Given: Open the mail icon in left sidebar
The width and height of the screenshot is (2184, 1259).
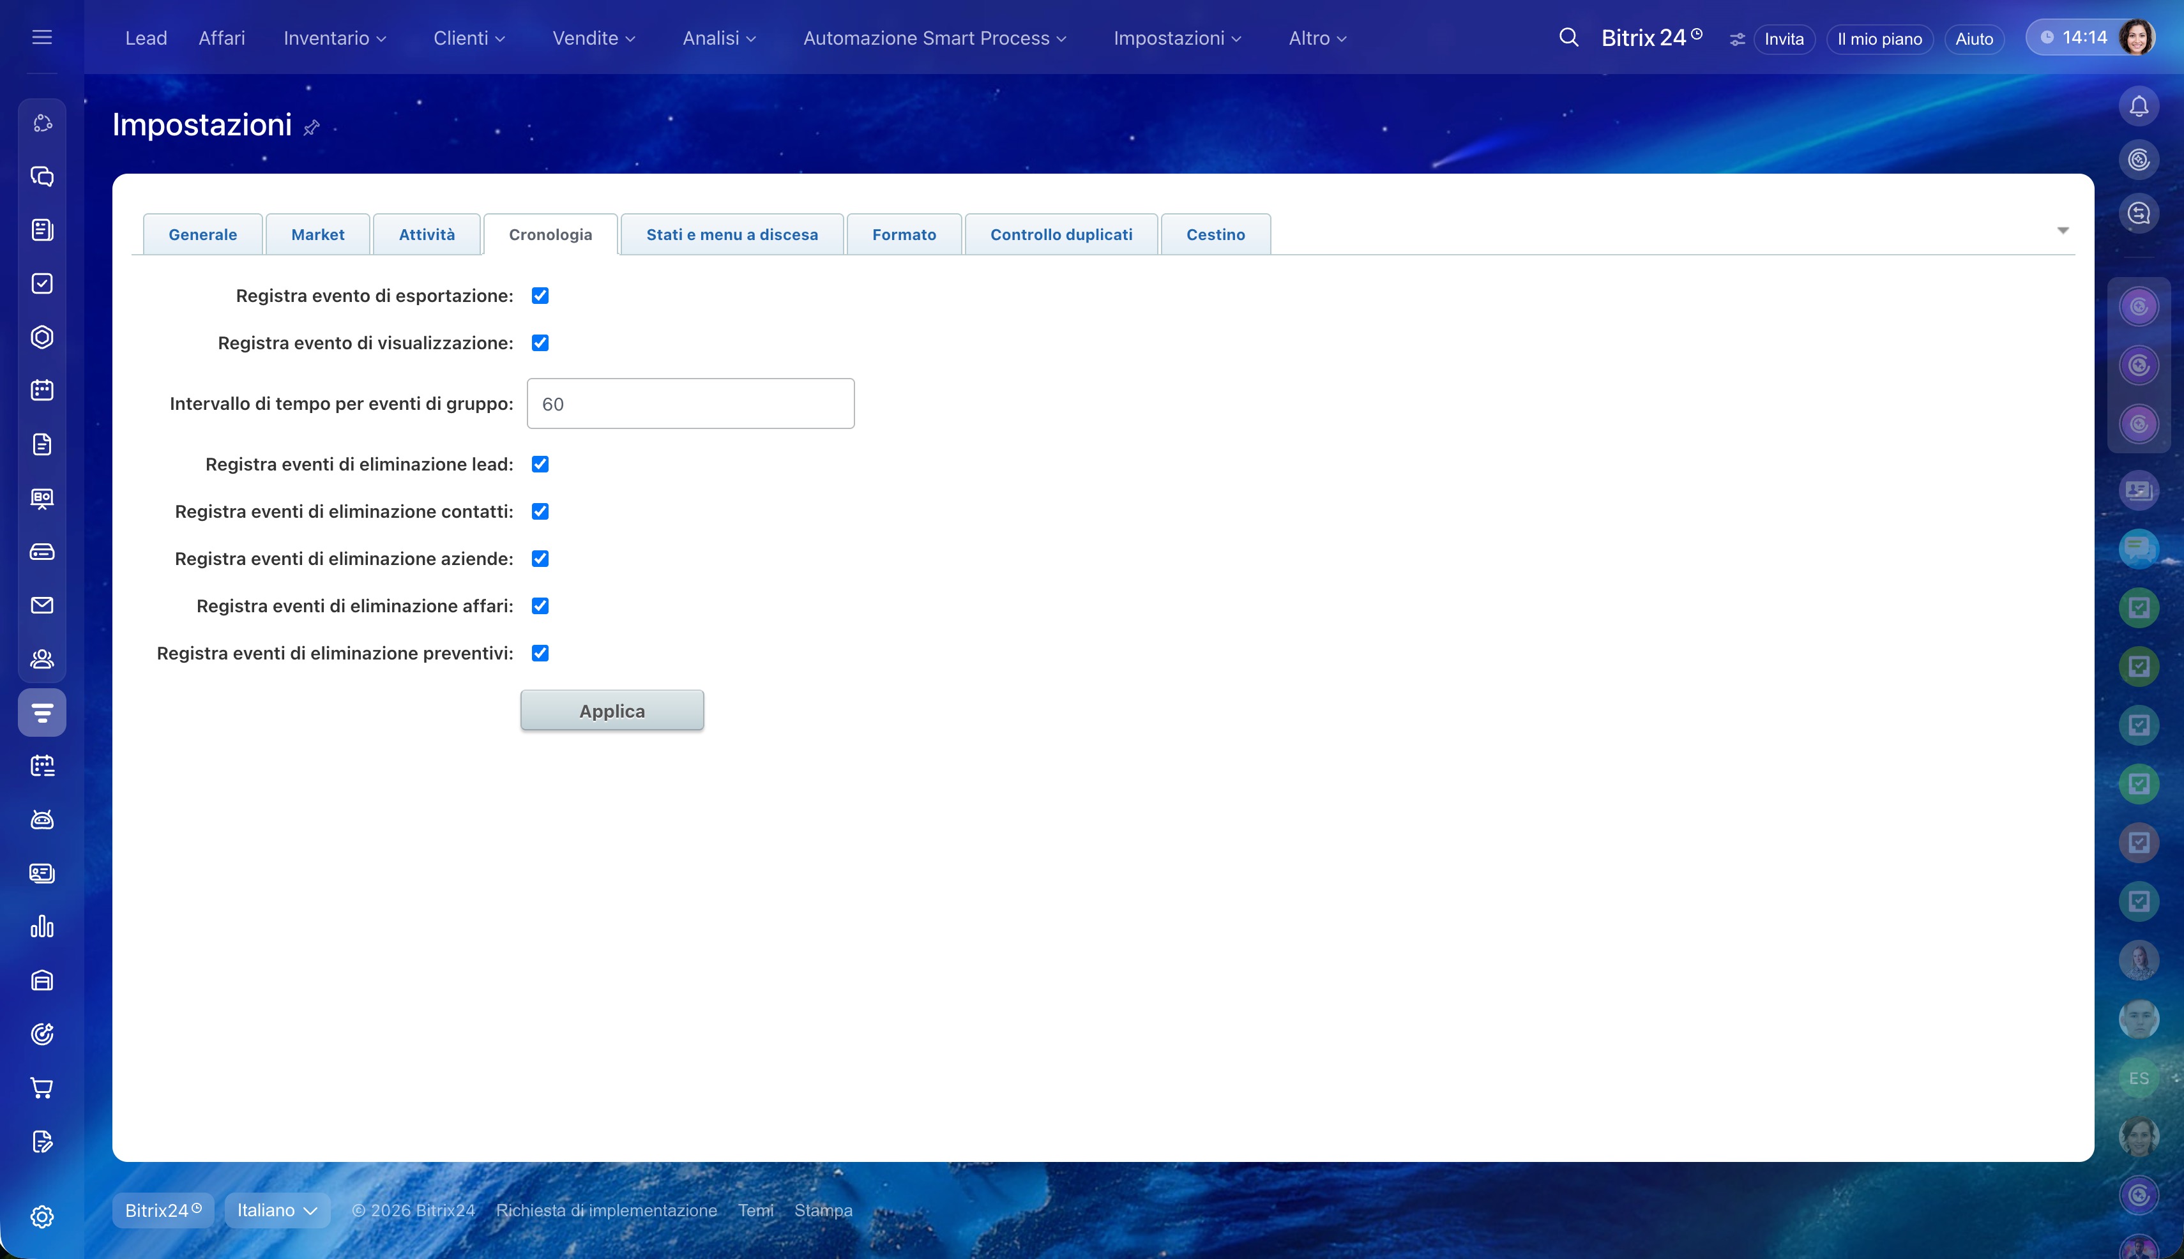Looking at the screenshot, I should point(42,605).
